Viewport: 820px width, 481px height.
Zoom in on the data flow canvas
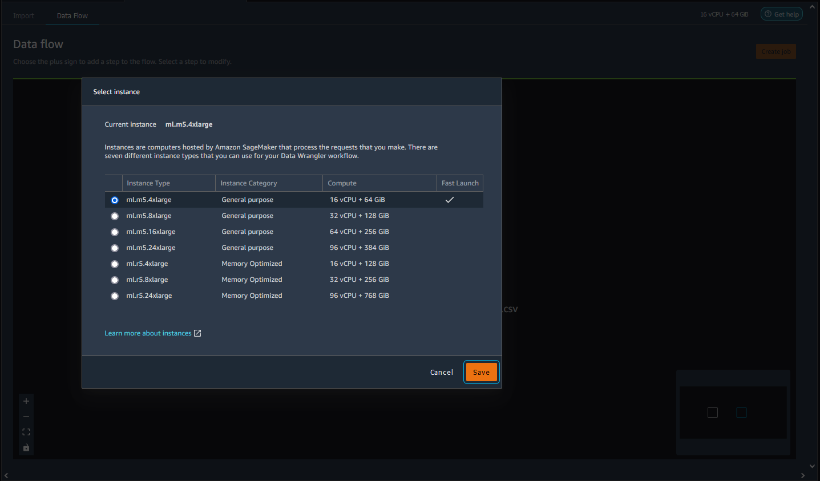point(26,401)
